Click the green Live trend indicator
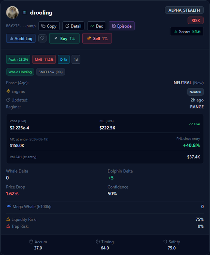Viewport: 210px width, 255px height. coord(194,124)
